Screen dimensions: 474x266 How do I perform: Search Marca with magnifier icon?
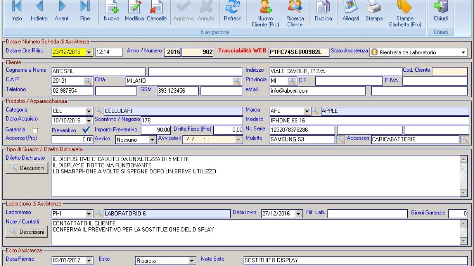[x=315, y=111]
